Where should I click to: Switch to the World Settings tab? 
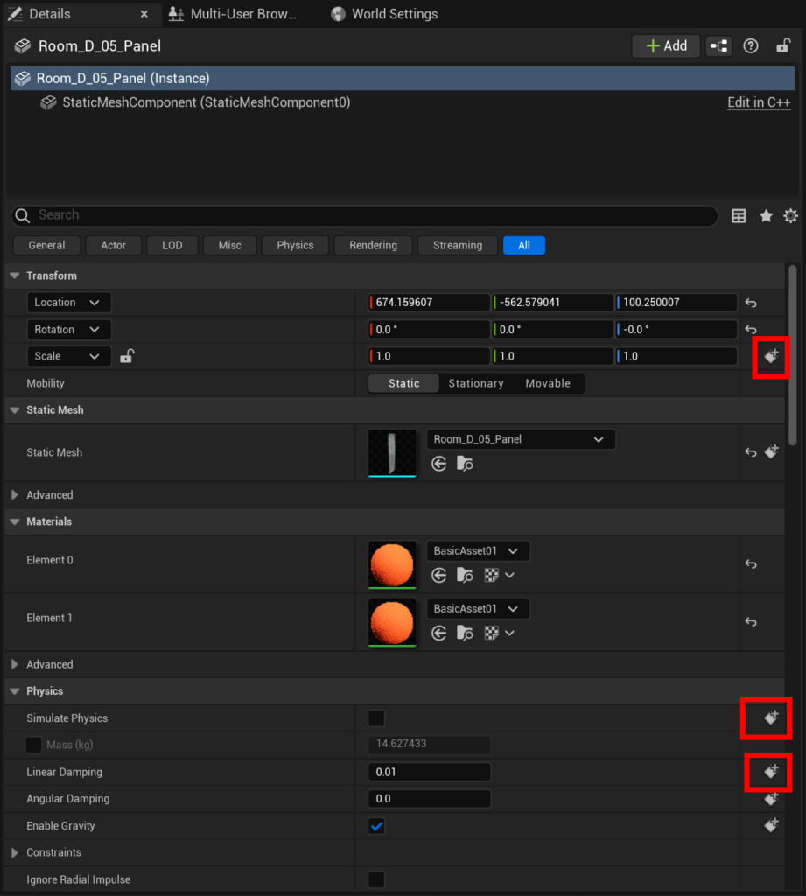click(385, 14)
